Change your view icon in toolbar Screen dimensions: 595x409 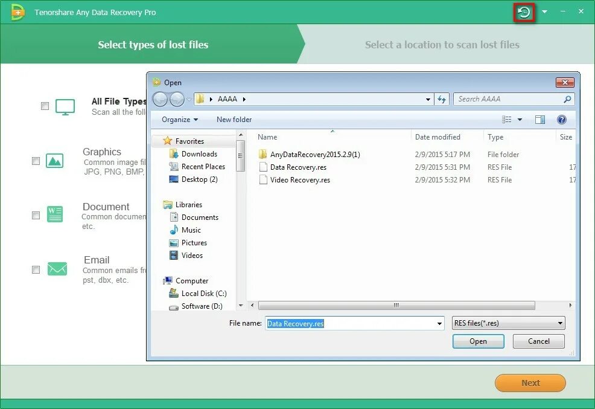click(506, 120)
